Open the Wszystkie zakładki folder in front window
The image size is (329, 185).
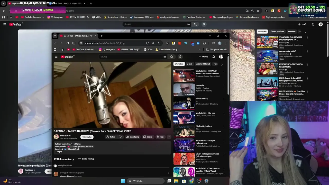pos(217,49)
